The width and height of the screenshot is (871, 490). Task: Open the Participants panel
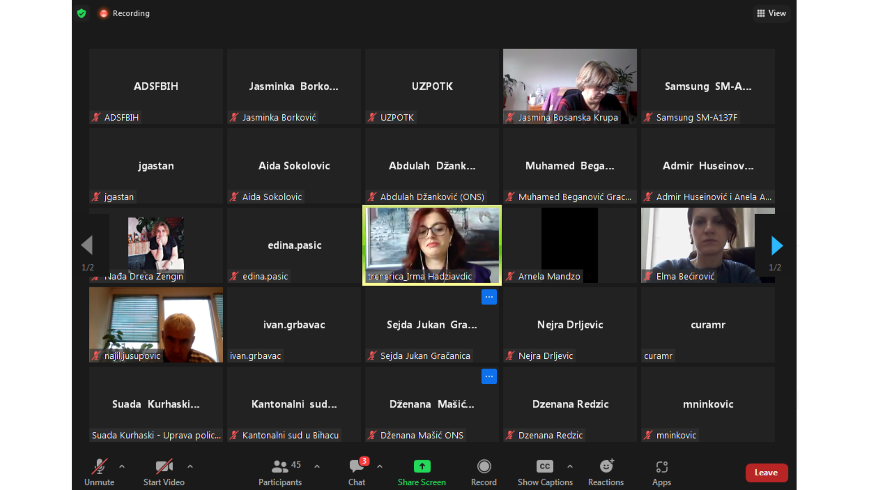tap(280, 472)
